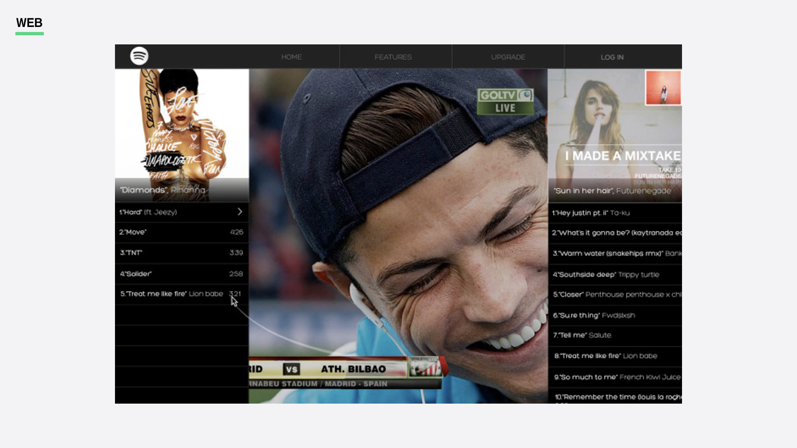Select "Treat me like fire" in left playlist

tap(182, 294)
